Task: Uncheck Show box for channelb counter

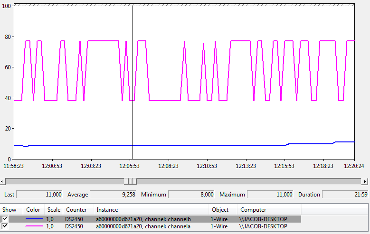Action: coord(5,219)
